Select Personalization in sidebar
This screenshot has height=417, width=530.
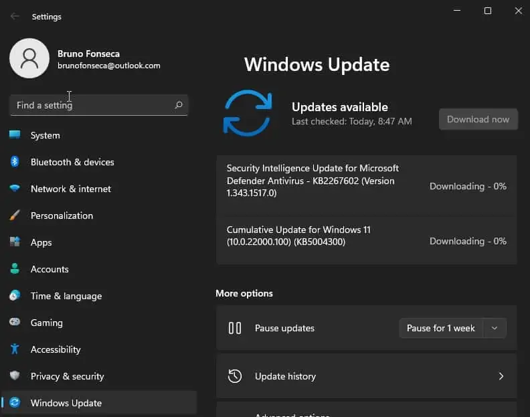tap(99, 216)
